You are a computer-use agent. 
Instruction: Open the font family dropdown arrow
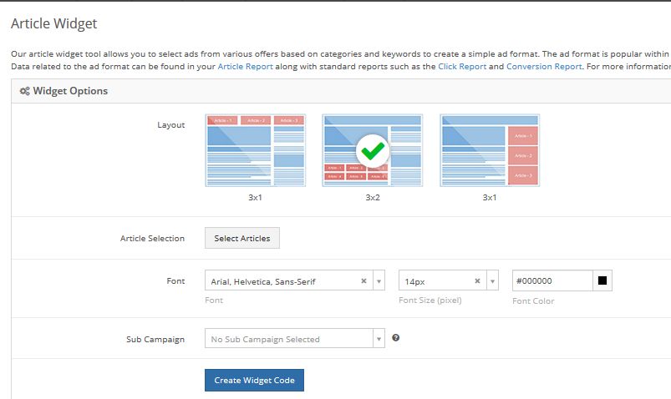point(379,281)
